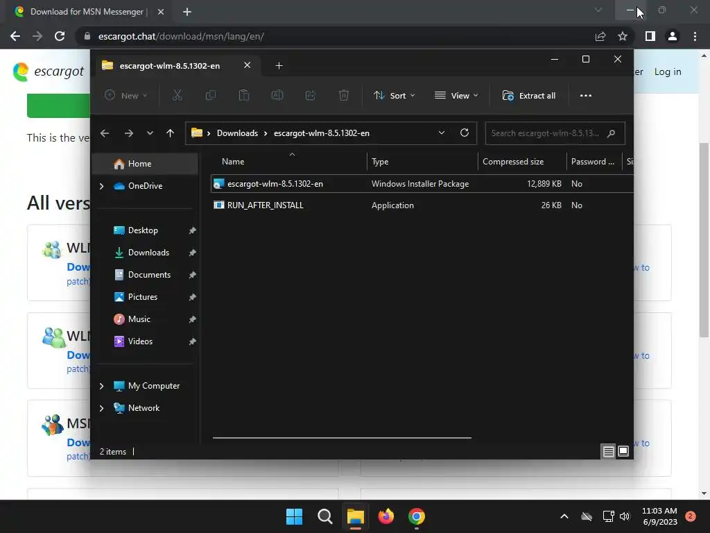Click the Rename icon in Explorer toolbar
710x533 pixels.
click(x=277, y=95)
